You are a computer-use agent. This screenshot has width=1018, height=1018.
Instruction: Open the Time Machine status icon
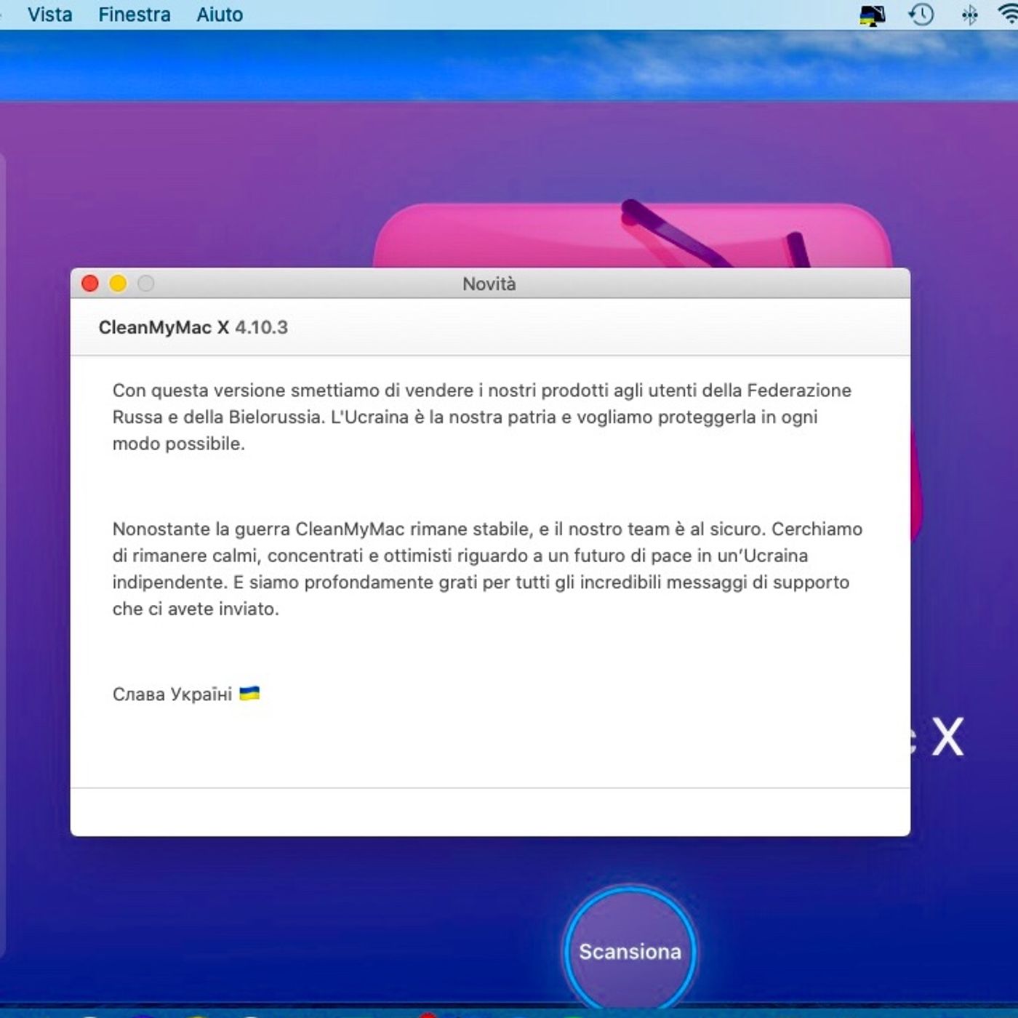921,15
